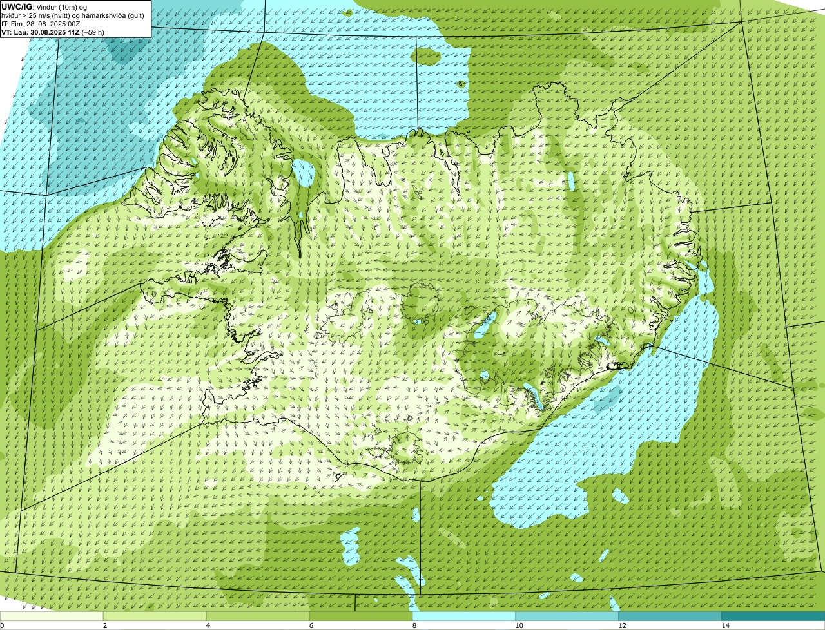Click the 6–8 m/s olive green legend swatch
Viewport: 825px width, 630px height.
(x=361, y=616)
